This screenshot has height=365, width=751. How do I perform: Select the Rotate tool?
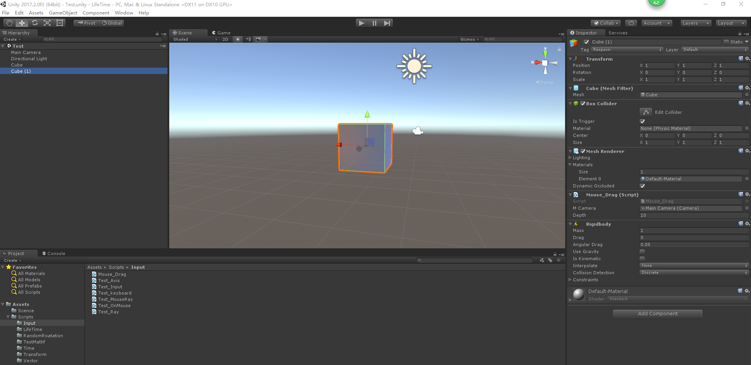pyautogui.click(x=34, y=23)
